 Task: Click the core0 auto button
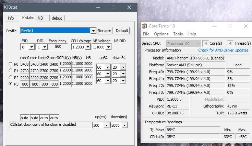(x=25, y=118)
